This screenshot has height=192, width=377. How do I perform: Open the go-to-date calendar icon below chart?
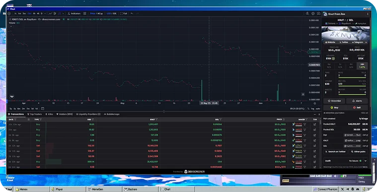pos(43,109)
